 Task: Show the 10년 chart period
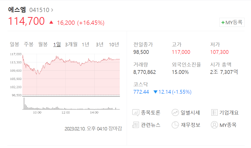pos(114,45)
